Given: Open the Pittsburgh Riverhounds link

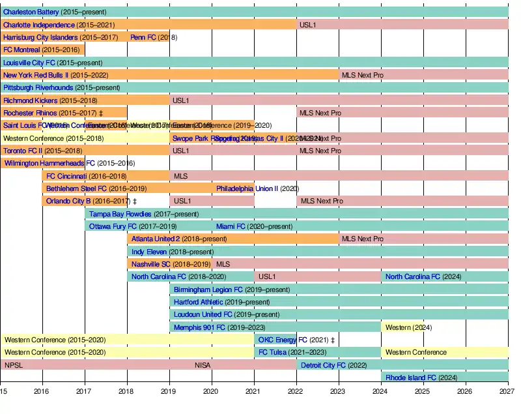Looking at the screenshot, I should tap(38, 88).
